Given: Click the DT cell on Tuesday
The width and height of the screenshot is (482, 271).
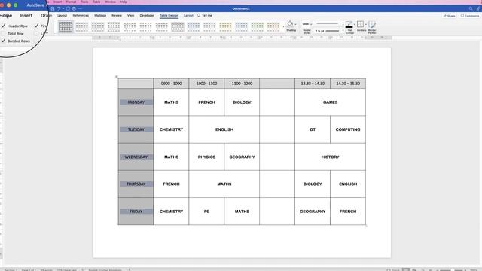Looking at the screenshot, I should (313, 129).
